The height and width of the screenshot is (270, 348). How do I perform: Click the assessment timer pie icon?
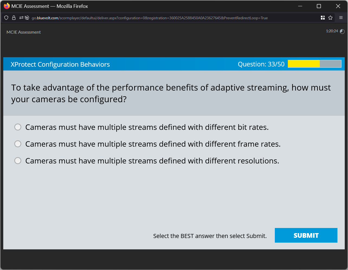(x=342, y=31)
